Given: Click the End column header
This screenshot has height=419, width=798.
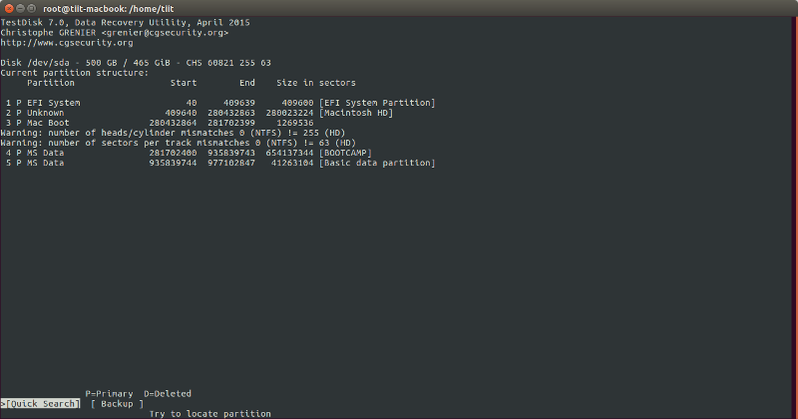Looking at the screenshot, I should click(247, 83).
